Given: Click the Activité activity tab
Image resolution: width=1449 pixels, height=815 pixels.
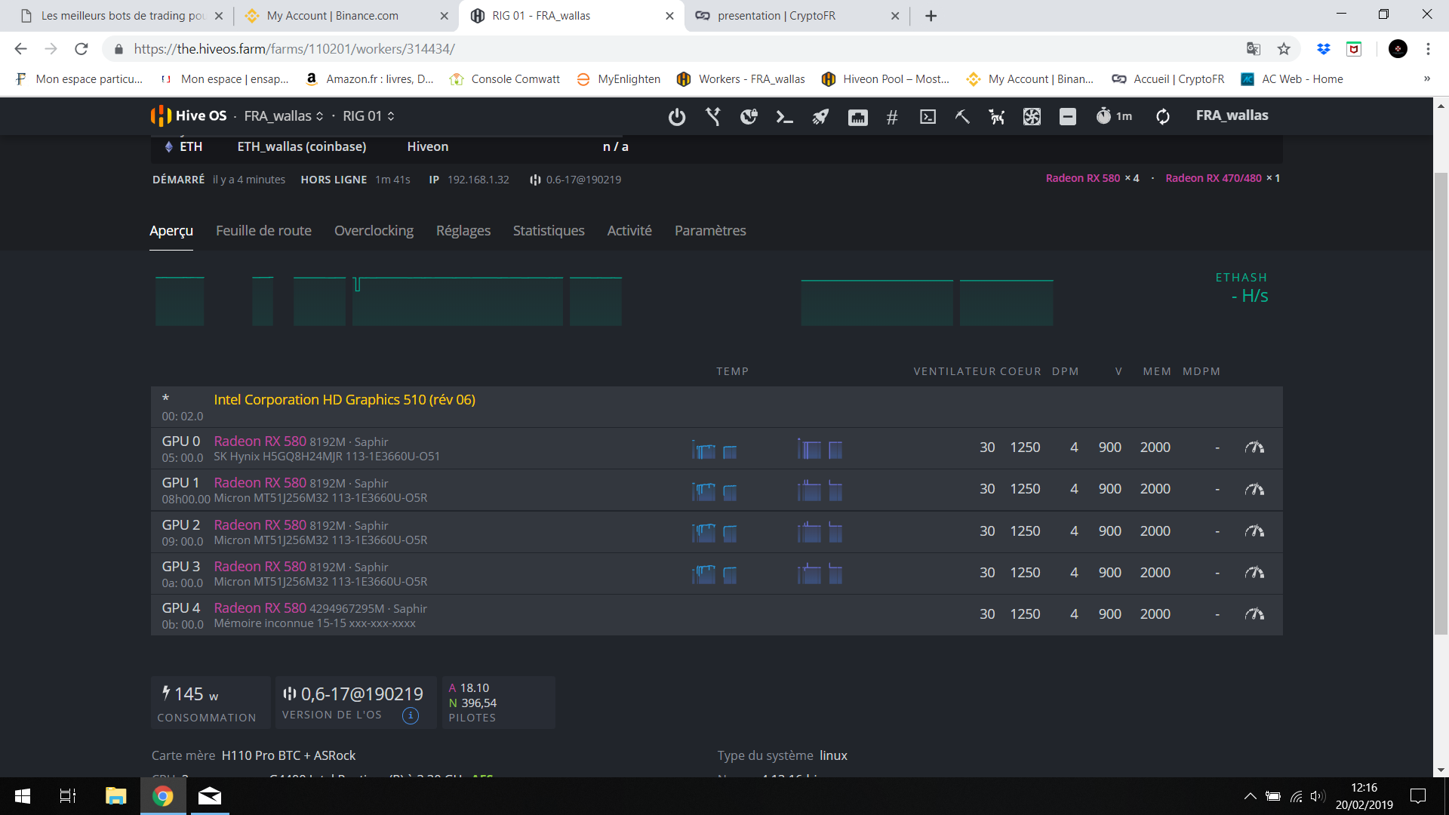Looking at the screenshot, I should click(629, 230).
